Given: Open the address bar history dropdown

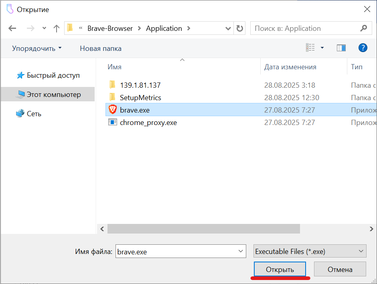Looking at the screenshot, I should 228,28.
